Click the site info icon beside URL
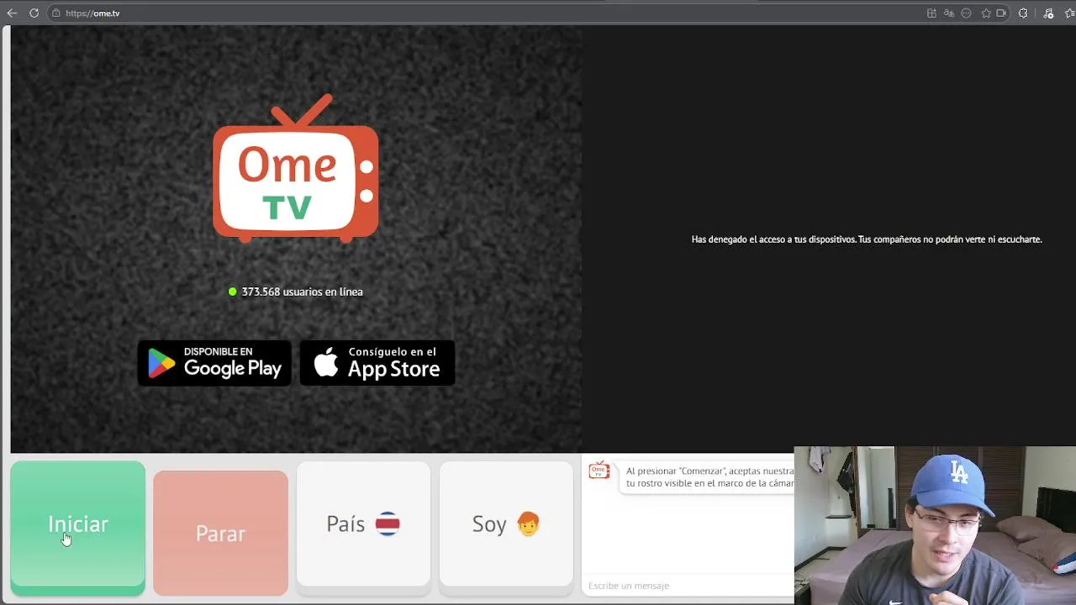The width and height of the screenshot is (1076, 605). 56,13
